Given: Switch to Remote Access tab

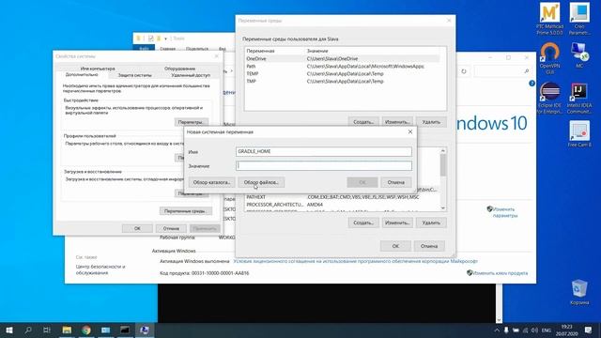Looking at the screenshot, I should click(191, 75).
